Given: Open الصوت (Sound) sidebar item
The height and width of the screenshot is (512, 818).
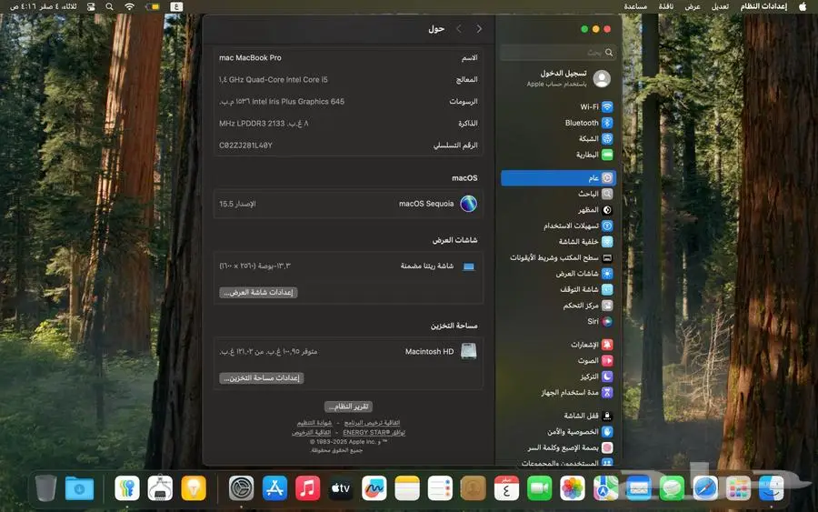Looking at the screenshot, I should [558, 361].
